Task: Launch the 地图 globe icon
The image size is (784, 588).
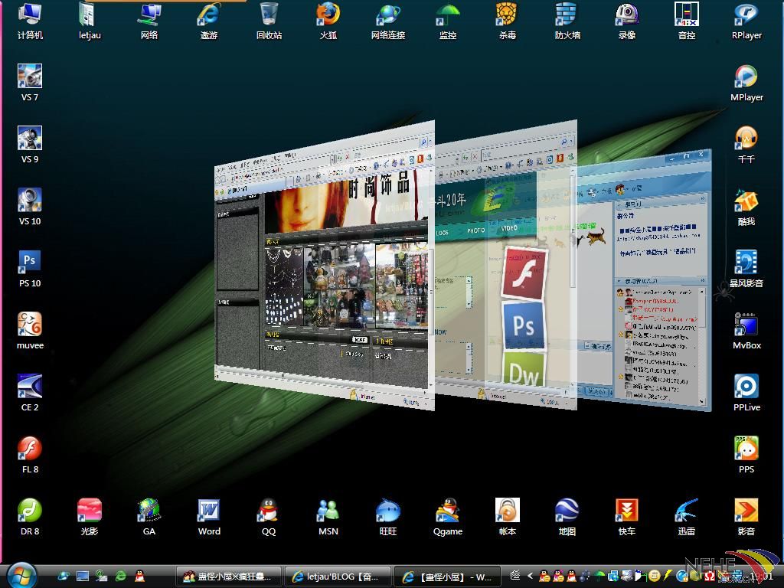Action: [567, 517]
